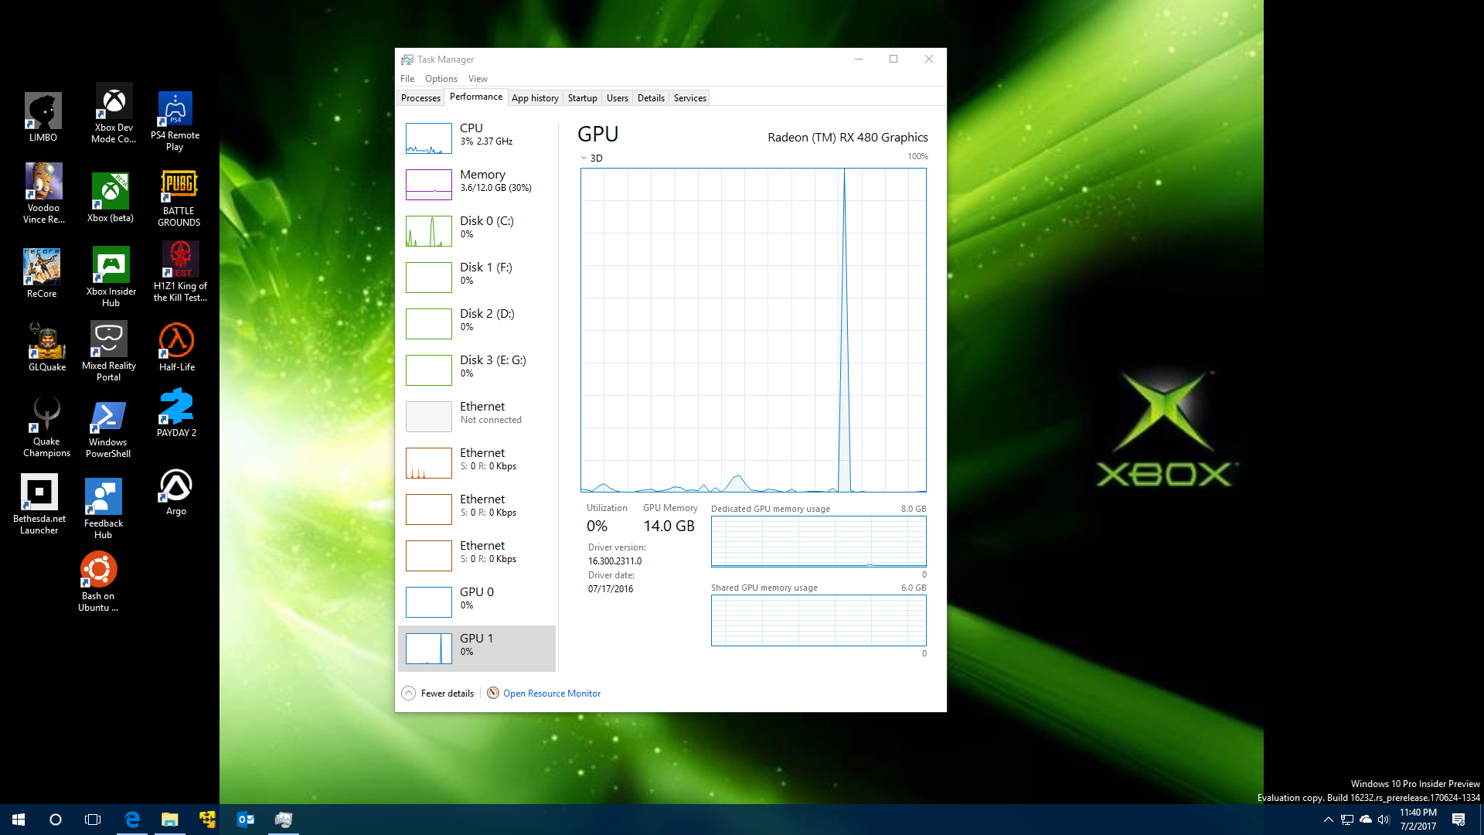
Task: Click GPU Memory 14.0 GB value
Action: [669, 526]
